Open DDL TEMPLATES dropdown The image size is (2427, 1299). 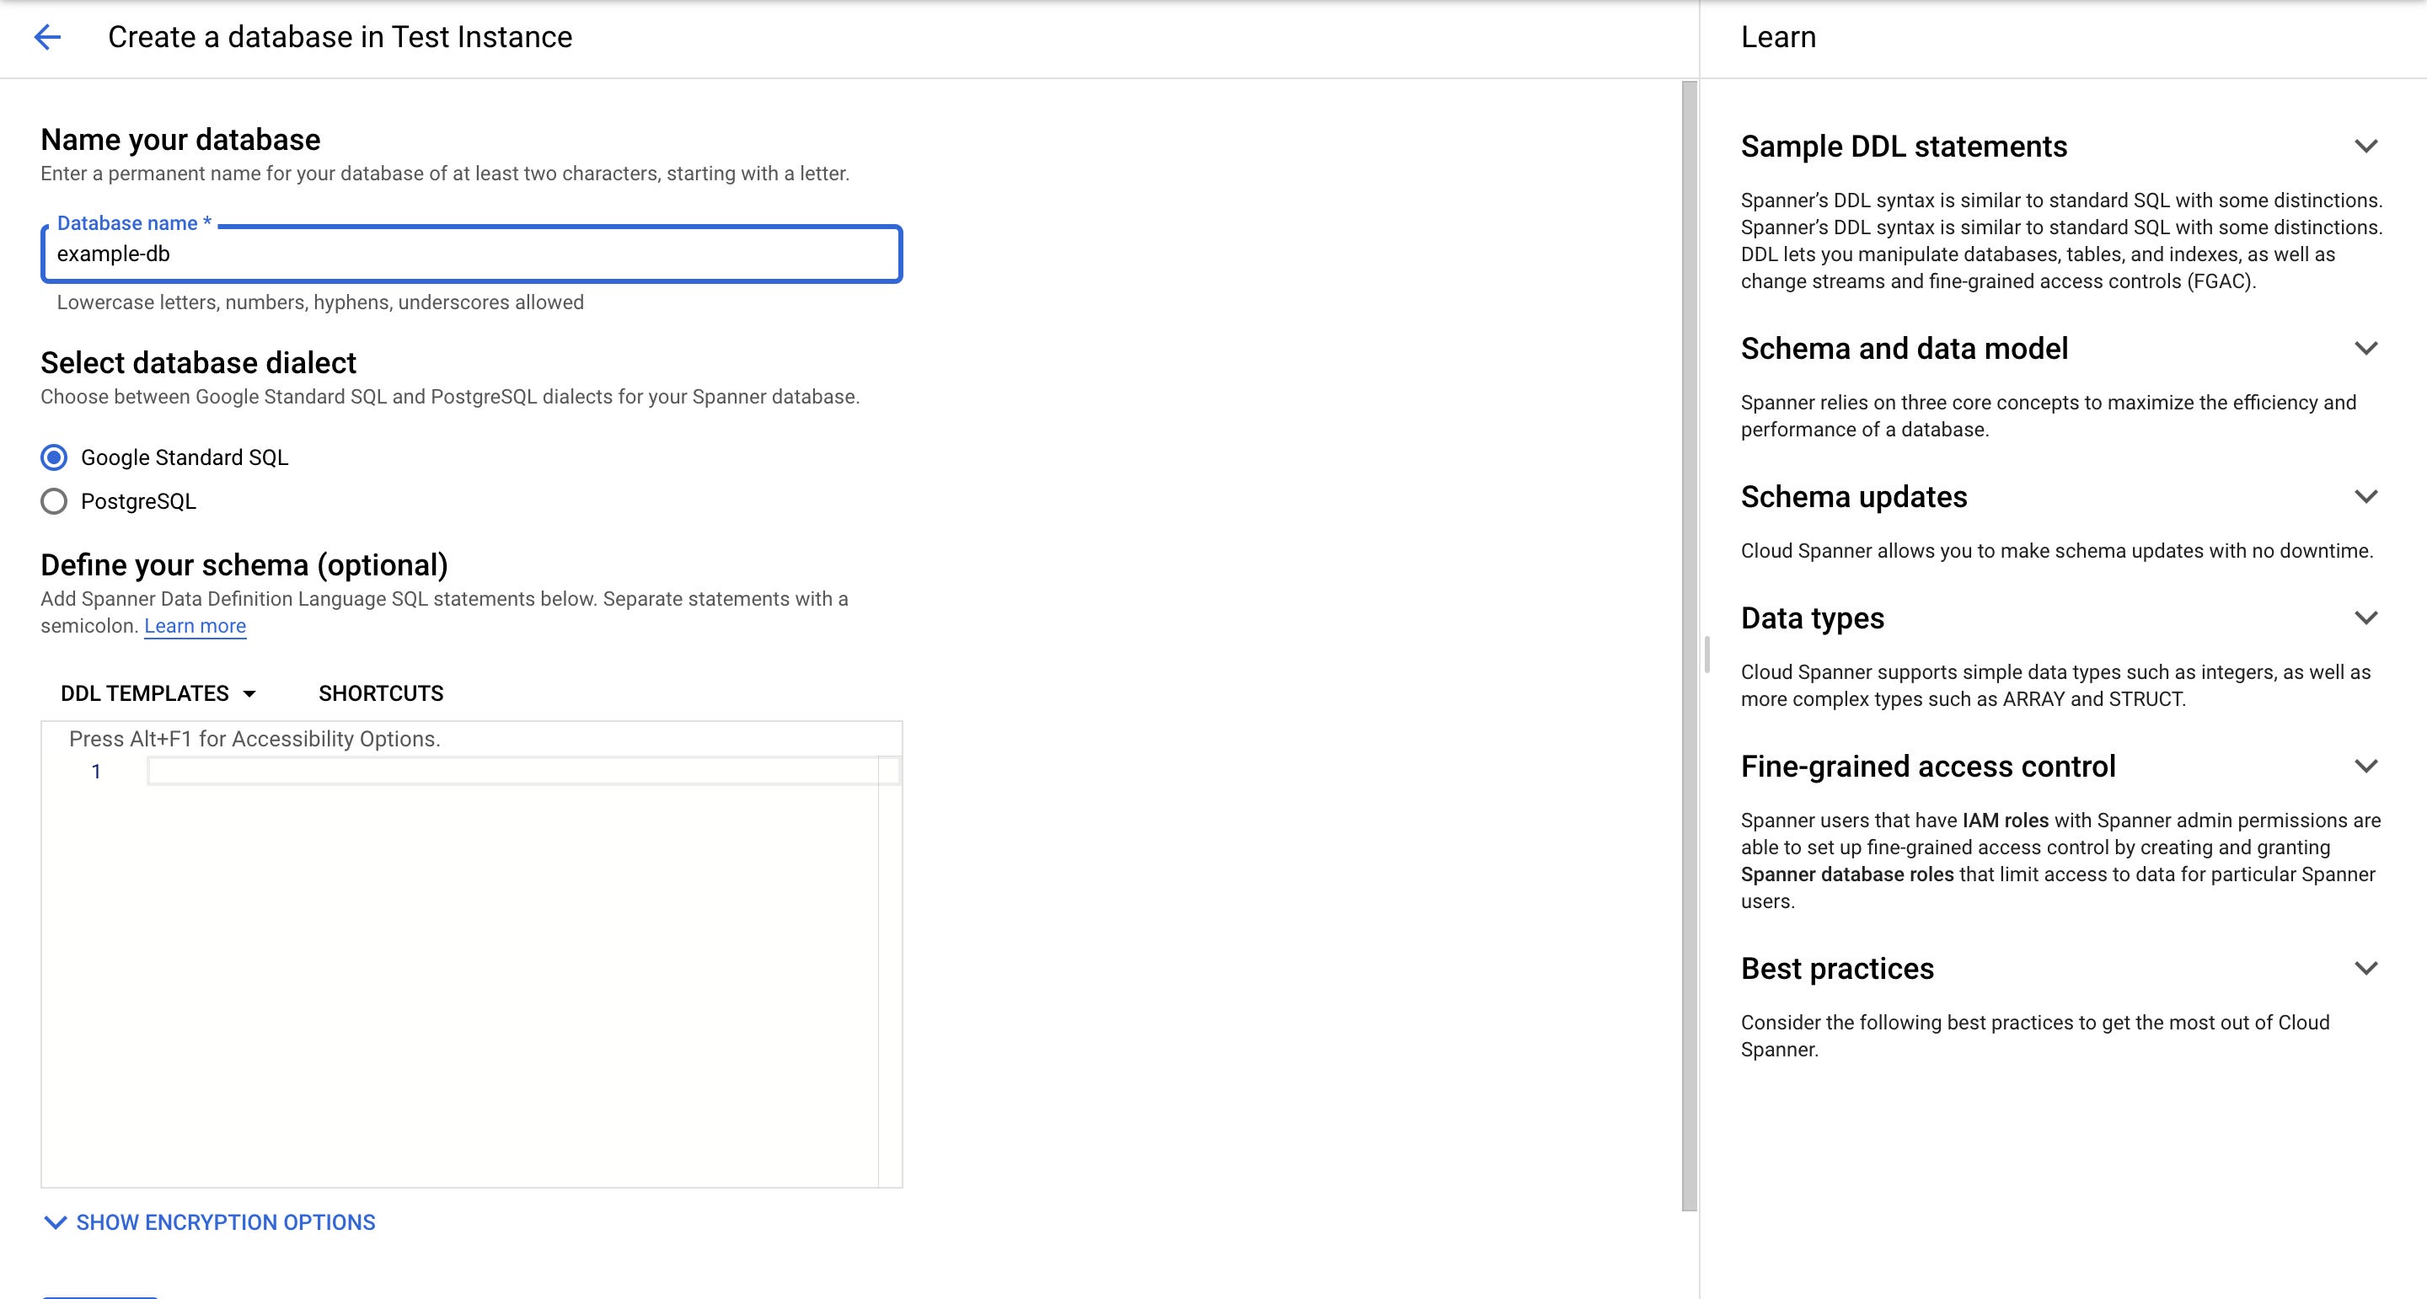145,693
